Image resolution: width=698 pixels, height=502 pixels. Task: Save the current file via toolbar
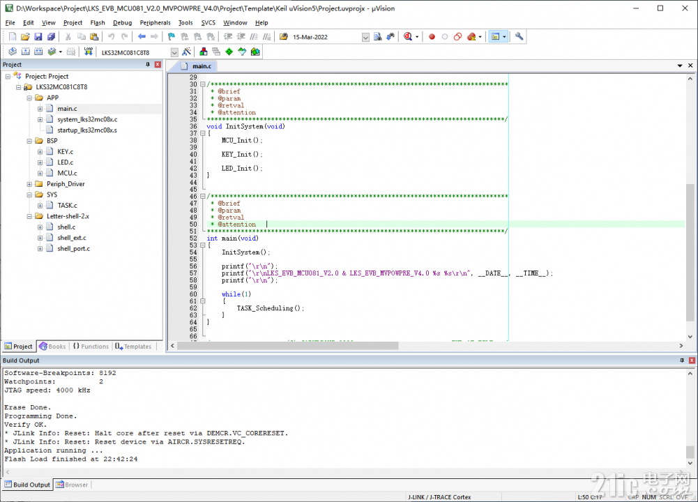(38, 37)
